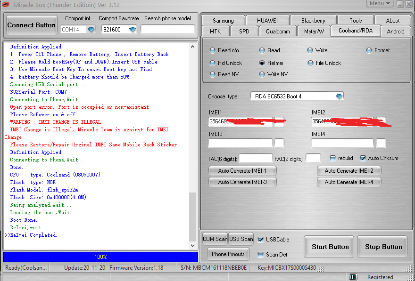Select the Read NV radio option

[x=212, y=74]
